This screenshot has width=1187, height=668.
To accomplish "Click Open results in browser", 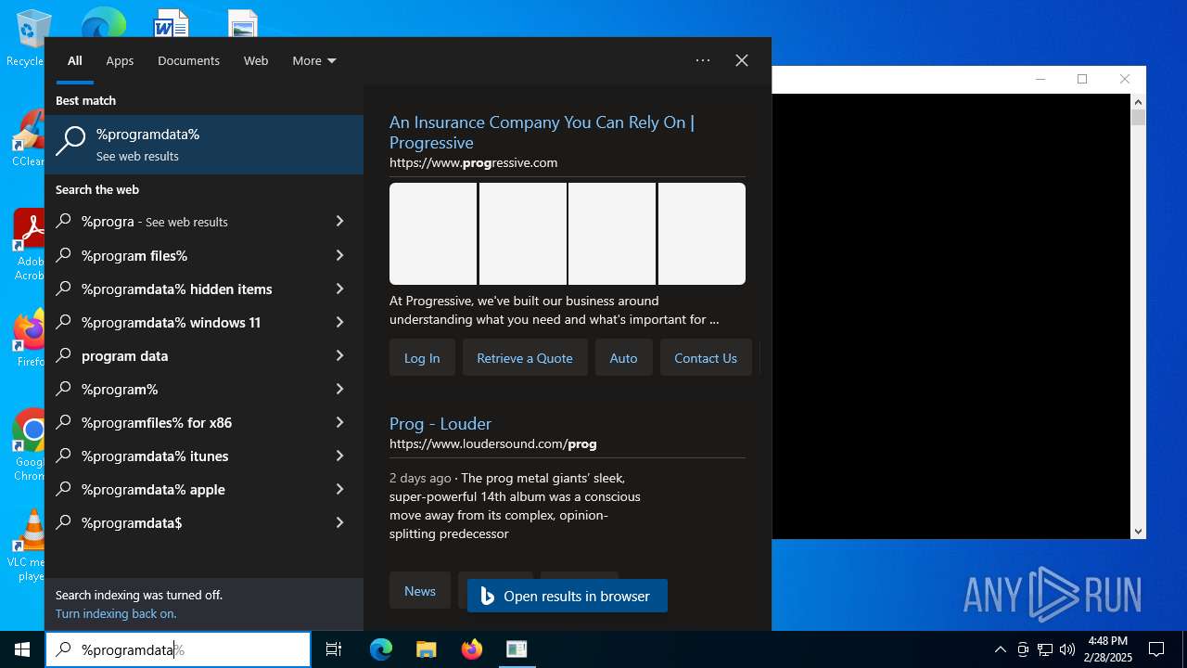I will tap(568, 596).
